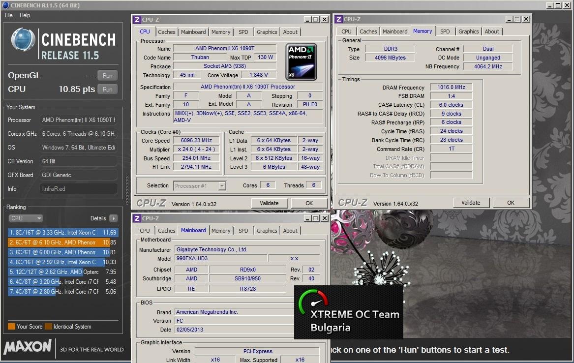Click the Z icon in Mainboard CPU-Z window

137,218
